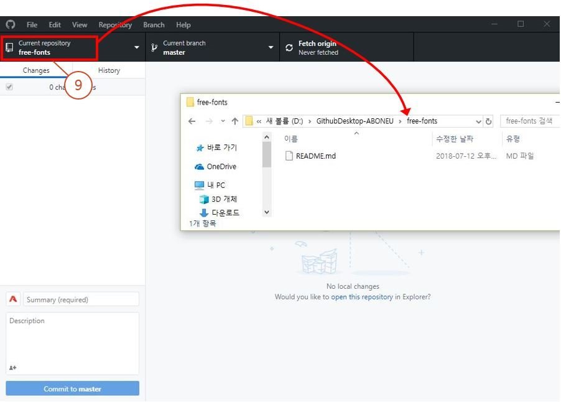
Task: Click the navigation pane scrollbar thumb
Action: [267, 155]
